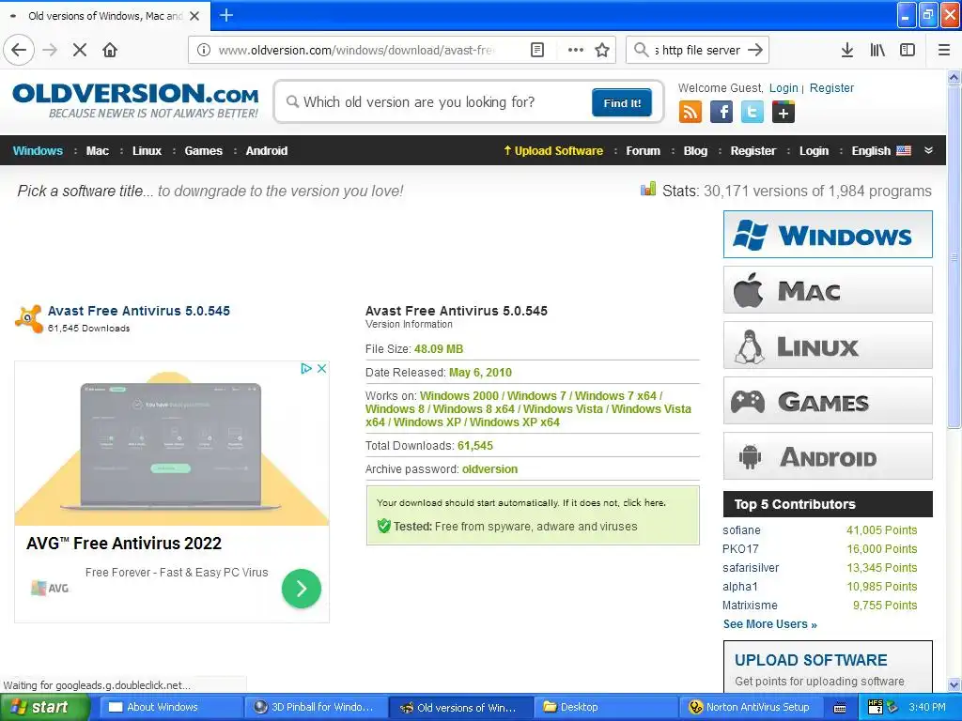Click the stats bar chart icon
Viewport: 962px width, 721px height.
[648, 190]
